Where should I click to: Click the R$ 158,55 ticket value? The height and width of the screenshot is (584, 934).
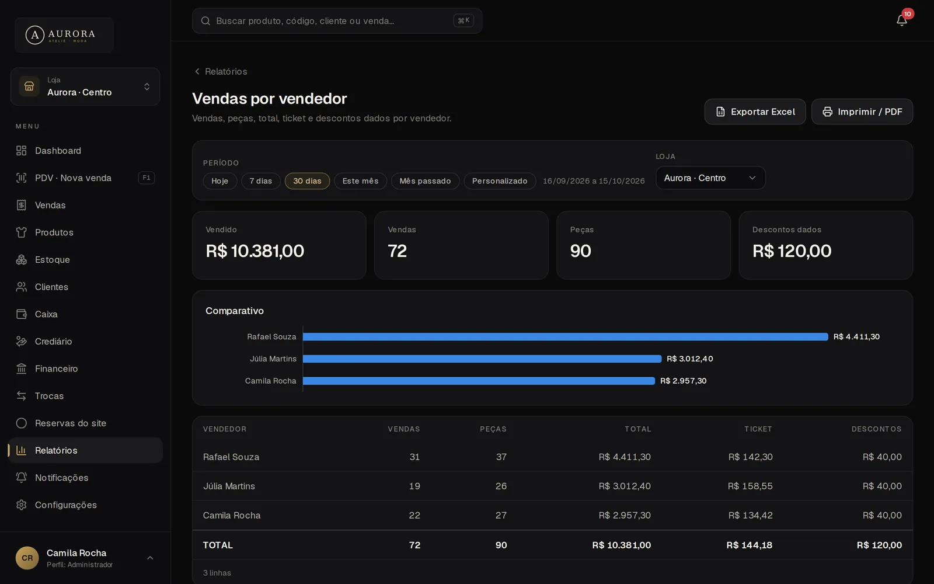click(x=750, y=486)
